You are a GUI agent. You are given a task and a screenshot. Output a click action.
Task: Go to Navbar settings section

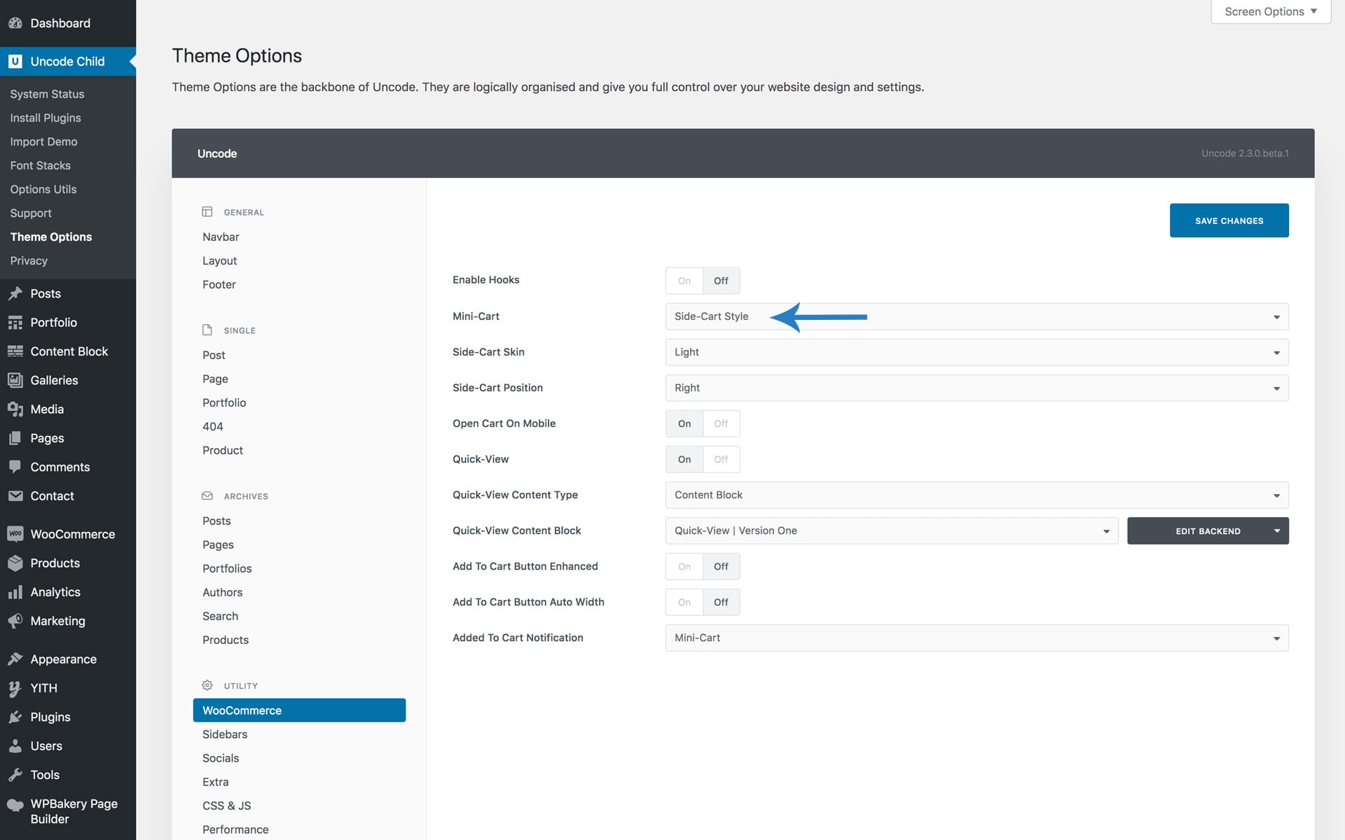pyautogui.click(x=221, y=237)
